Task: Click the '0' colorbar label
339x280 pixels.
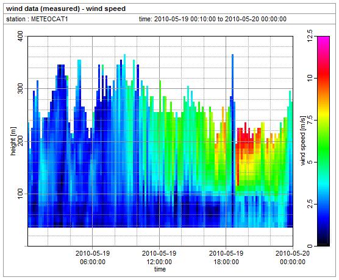Action: pos(310,246)
